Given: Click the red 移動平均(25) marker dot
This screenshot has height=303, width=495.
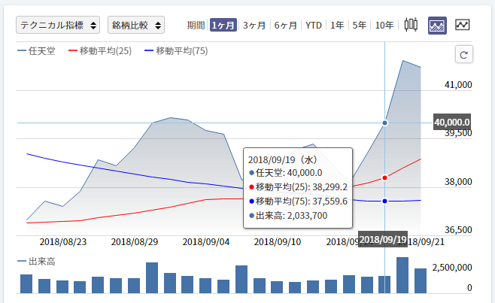Looking at the screenshot, I should [384, 177].
